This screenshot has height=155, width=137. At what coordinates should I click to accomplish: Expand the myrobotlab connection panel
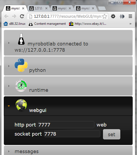click(x=68, y=43)
